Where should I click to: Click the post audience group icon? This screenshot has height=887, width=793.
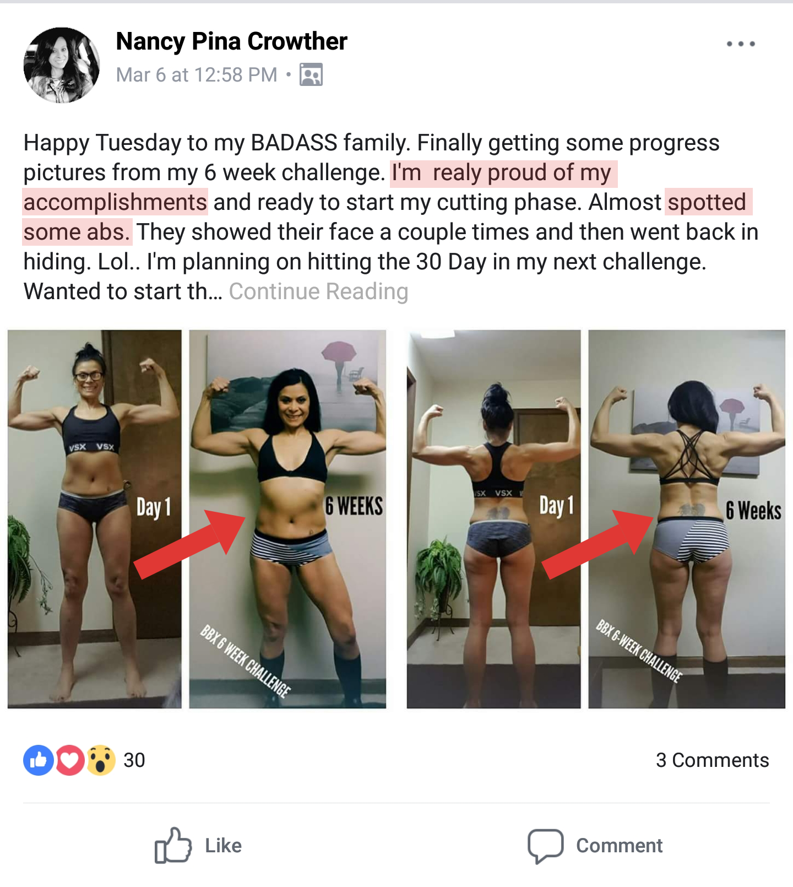pyautogui.click(x=311, y=74)
